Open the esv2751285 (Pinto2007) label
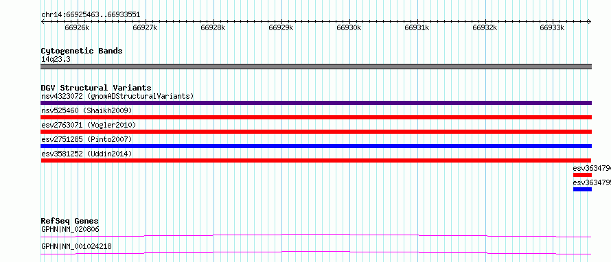Viewport: 611px width, 262px height. tap(87, 139)
